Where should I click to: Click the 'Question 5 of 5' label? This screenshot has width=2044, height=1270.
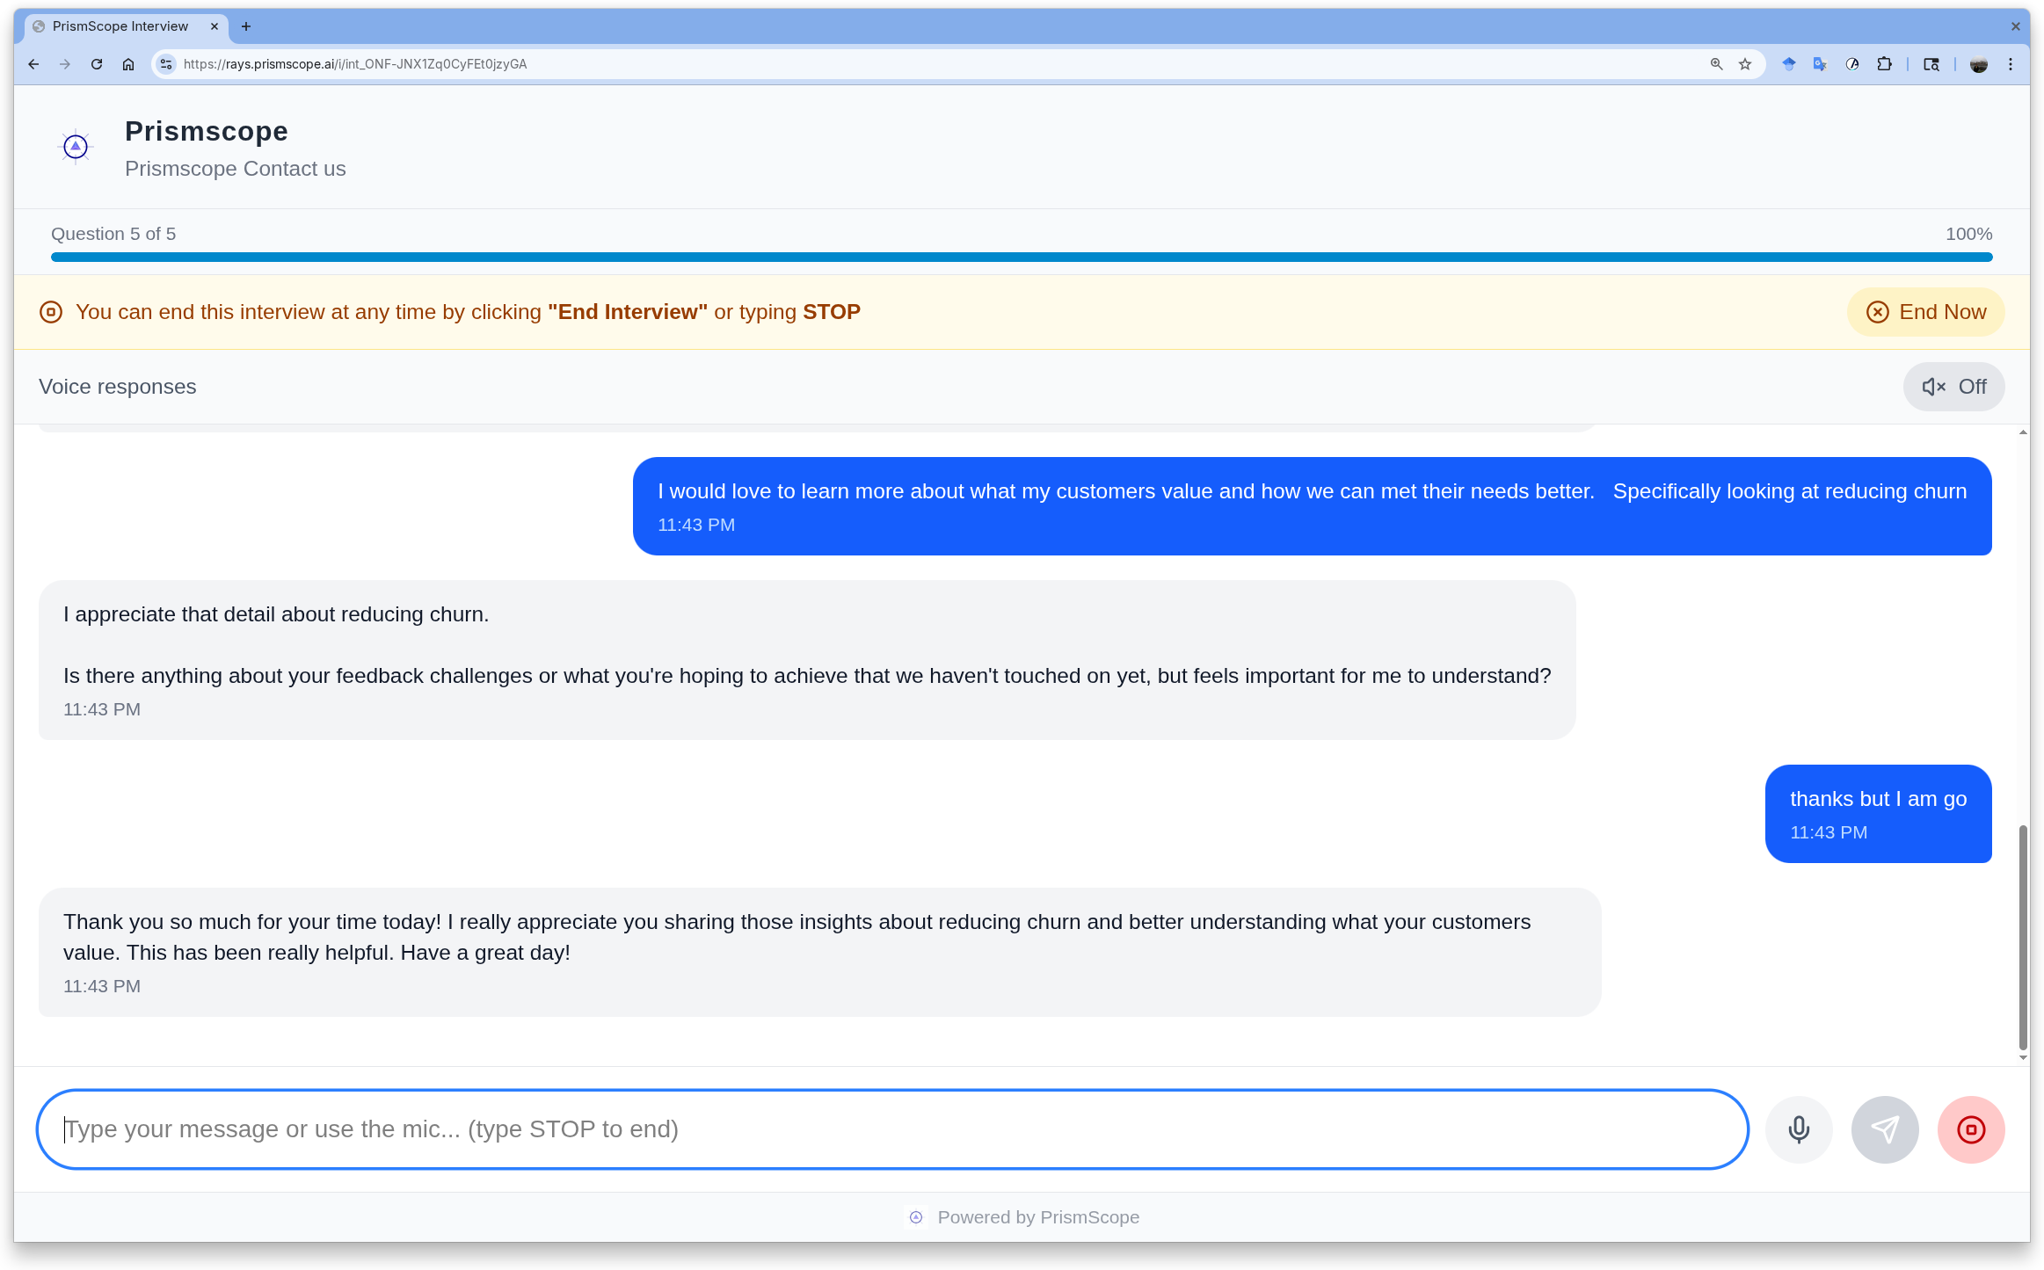pyautogui.click(x=113, y=234)
